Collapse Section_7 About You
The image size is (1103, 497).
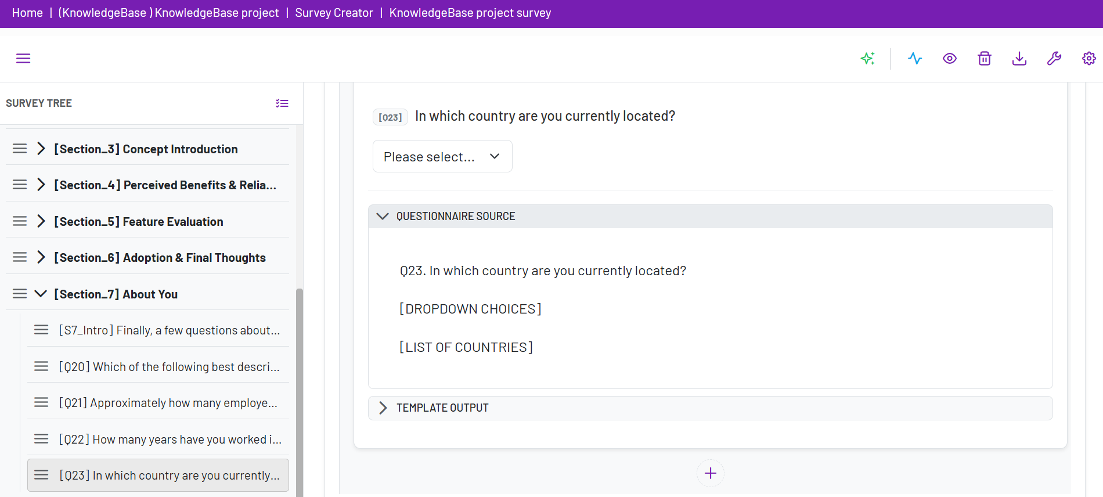pos(41,294)
